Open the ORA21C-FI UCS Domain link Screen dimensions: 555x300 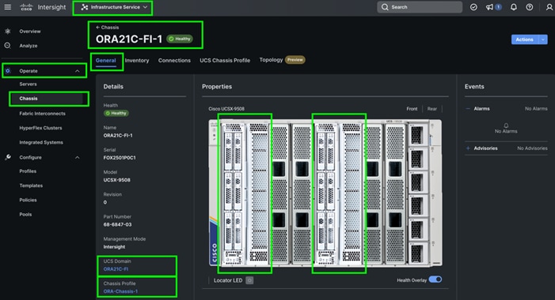(116, 269)
